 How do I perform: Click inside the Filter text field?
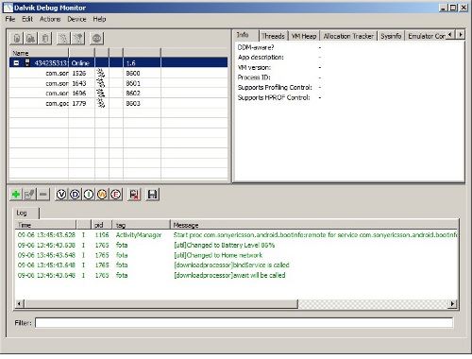coord(244,322)
